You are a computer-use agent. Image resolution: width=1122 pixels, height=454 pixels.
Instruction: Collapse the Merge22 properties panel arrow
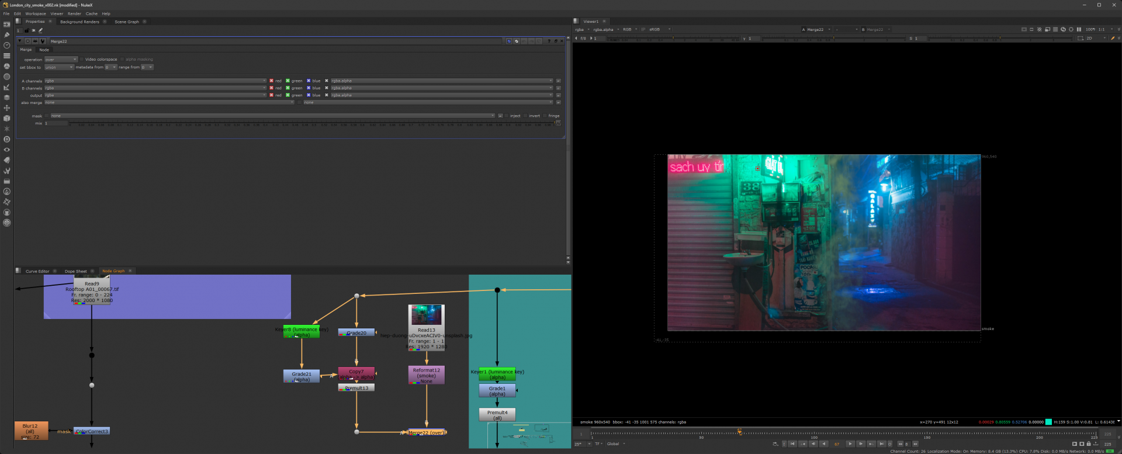click(20, 41)
